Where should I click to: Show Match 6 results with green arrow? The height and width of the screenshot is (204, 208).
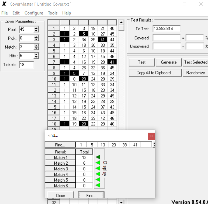click(x=98, y=185)
